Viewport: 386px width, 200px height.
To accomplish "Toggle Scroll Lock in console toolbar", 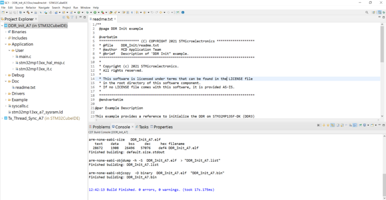I will [342, 125].
